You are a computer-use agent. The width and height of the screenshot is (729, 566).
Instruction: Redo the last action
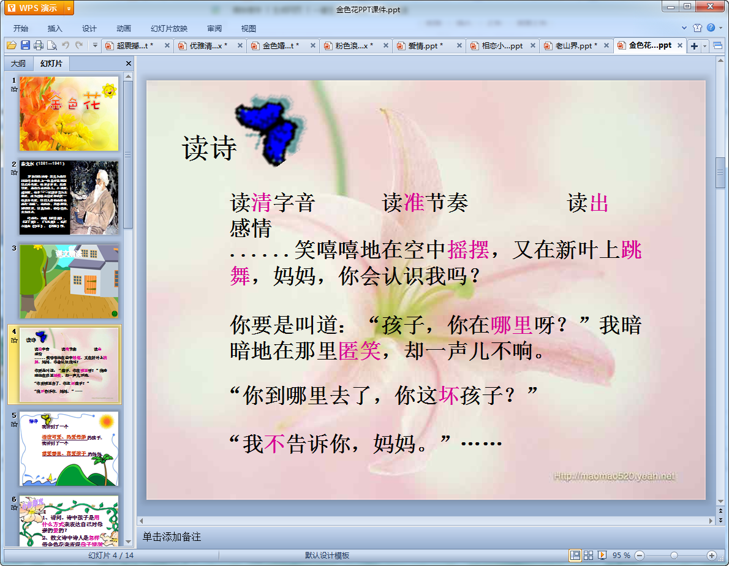79,45
